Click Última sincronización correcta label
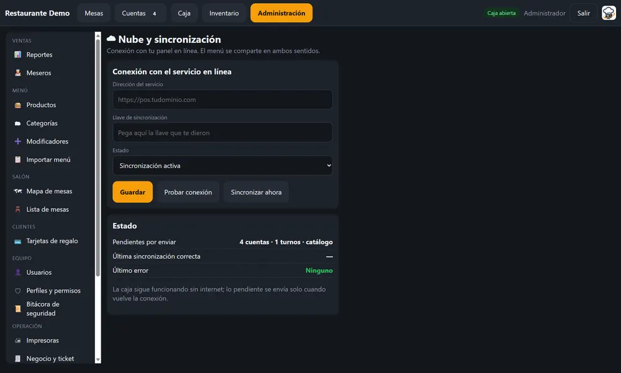 click(156, 257)
